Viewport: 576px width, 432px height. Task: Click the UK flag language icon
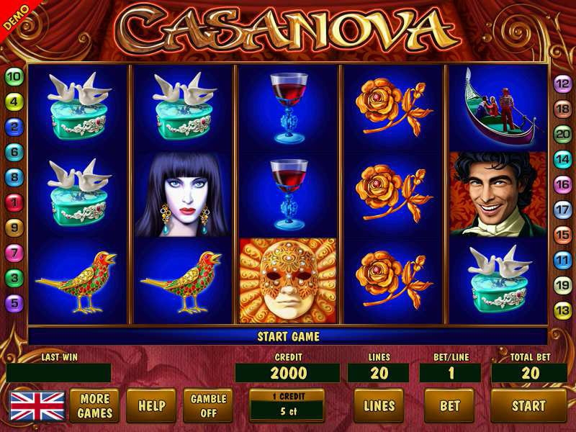point(37,406)
